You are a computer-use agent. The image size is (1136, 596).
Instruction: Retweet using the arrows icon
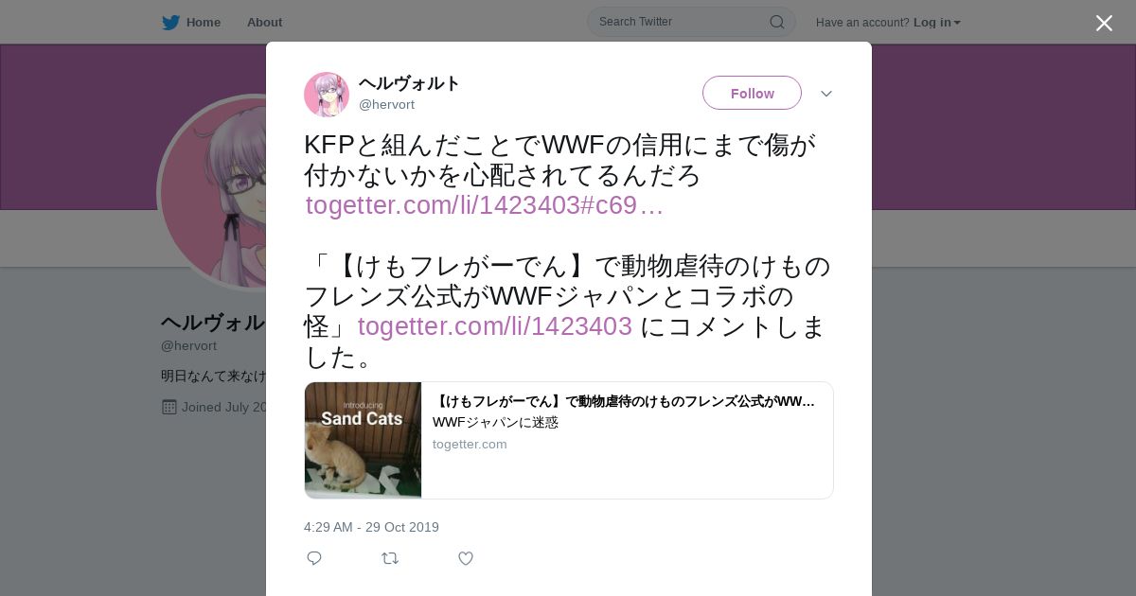point(390,558)
